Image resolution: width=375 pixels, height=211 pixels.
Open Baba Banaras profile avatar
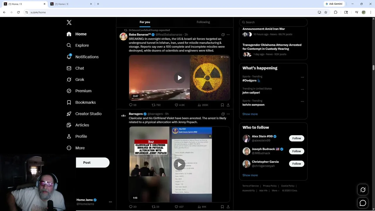[x=123, y=36]
